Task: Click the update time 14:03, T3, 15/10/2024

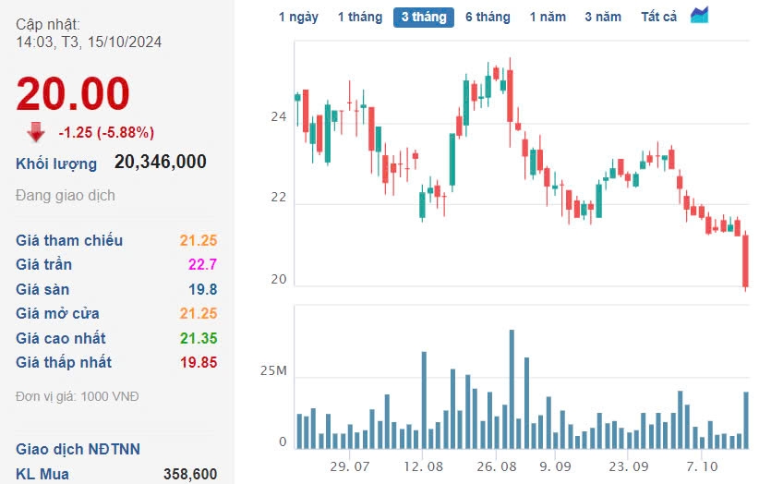Action: [x=89, y=42]
